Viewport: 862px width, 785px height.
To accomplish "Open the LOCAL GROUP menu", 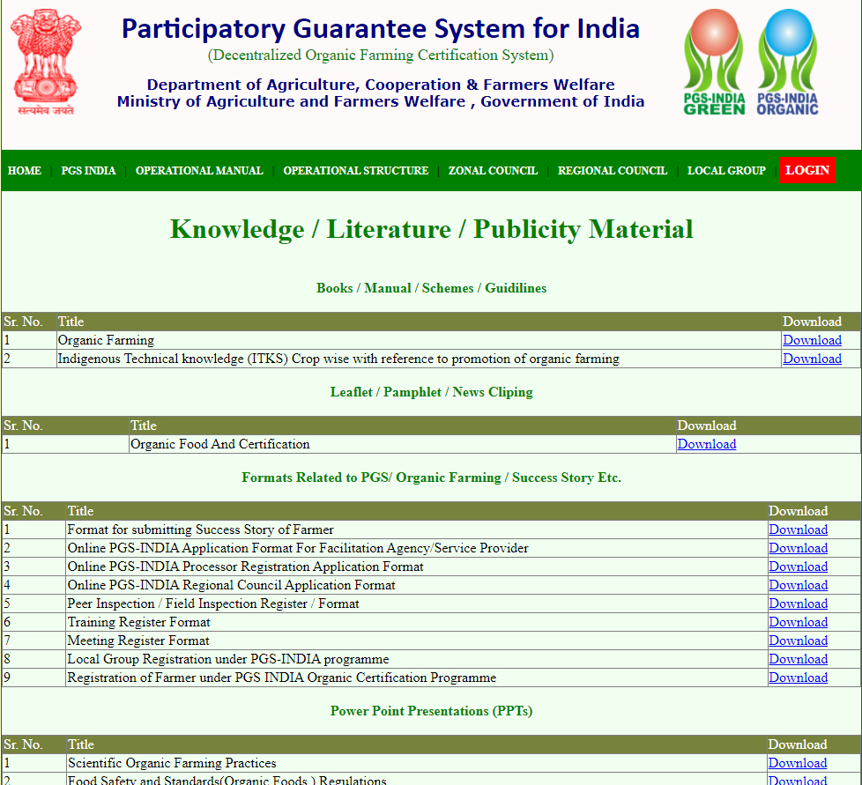I will tap(726, 170).
